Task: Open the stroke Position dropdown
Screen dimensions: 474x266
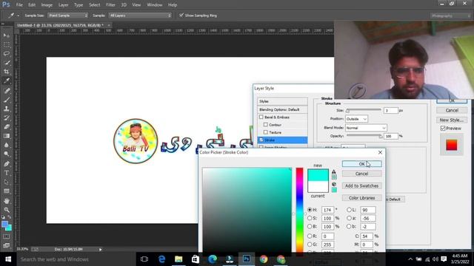Action: (356, 119)
